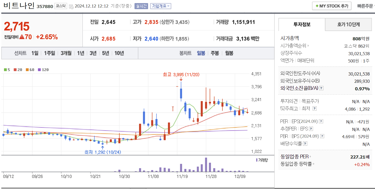Select the 주봉 chart tab
Screen dimensions: 375x189
(x=215, y=53)
